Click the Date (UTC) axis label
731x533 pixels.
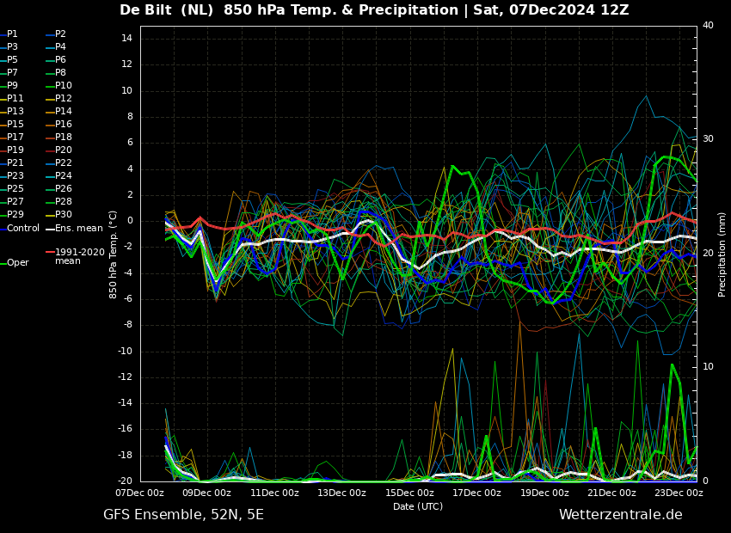tap(418, 506)
